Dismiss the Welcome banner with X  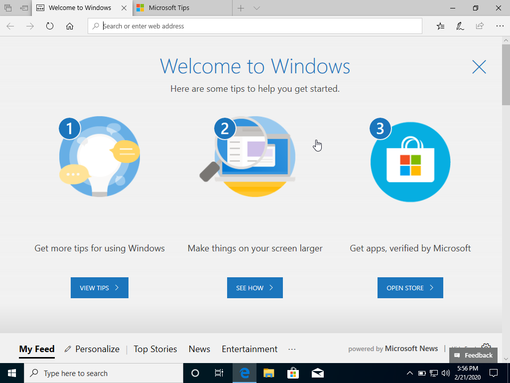[x=479, y=67]
